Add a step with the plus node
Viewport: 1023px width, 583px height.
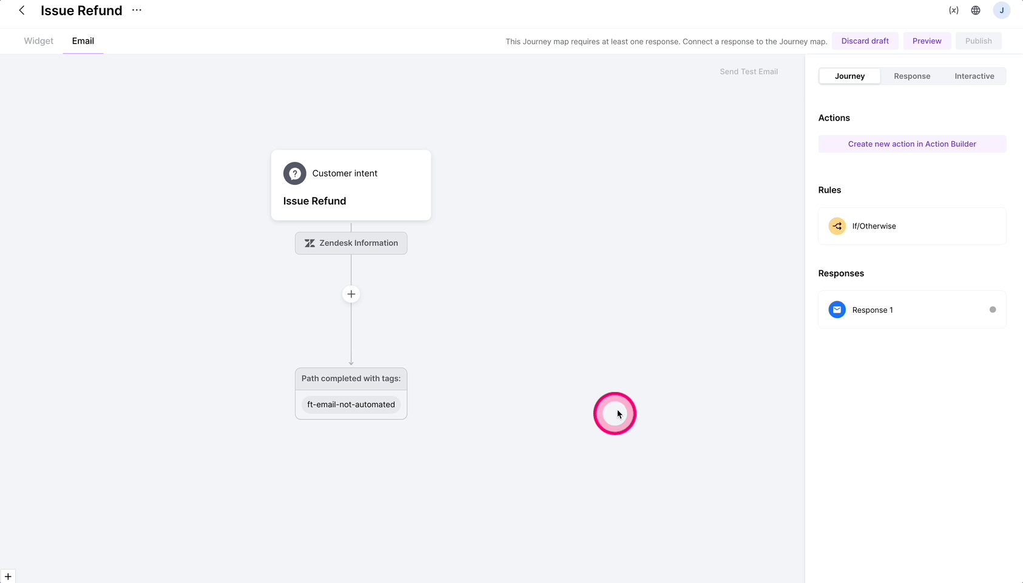click(x=351, y=294)
